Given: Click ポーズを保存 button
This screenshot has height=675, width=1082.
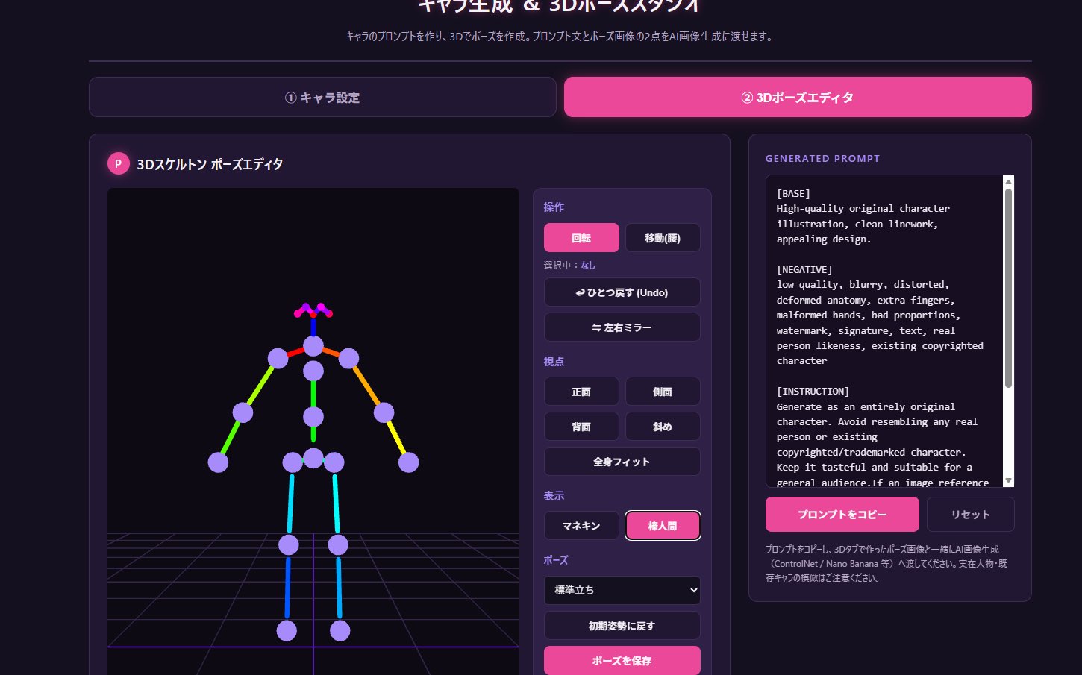Looking at the screenshot, I should (x=622, y=660).
